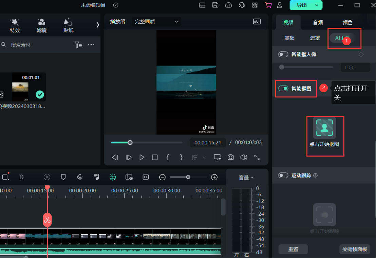Expand the 导出 export dropdown arrow
The height and width of the screenshot is (258, 376).
pyautogui.click(x=317, y=5)
